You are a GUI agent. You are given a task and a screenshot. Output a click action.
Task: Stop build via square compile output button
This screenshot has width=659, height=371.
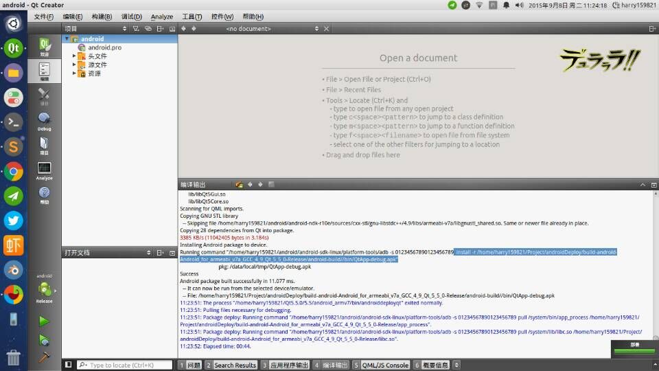click(271, 185)
